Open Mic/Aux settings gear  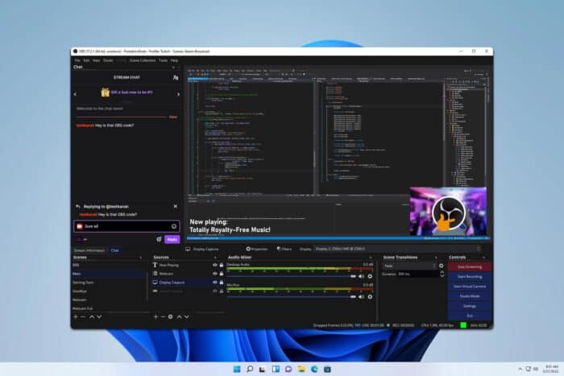tap(370, 296)
